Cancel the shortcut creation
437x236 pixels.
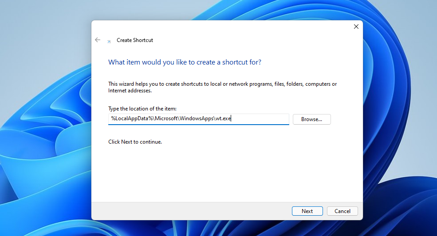342,211
